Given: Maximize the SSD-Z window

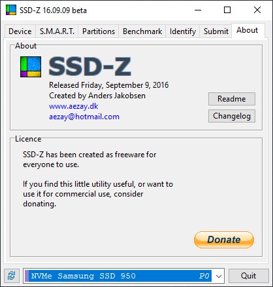Looking at the screenshot, I should point(227,10).
